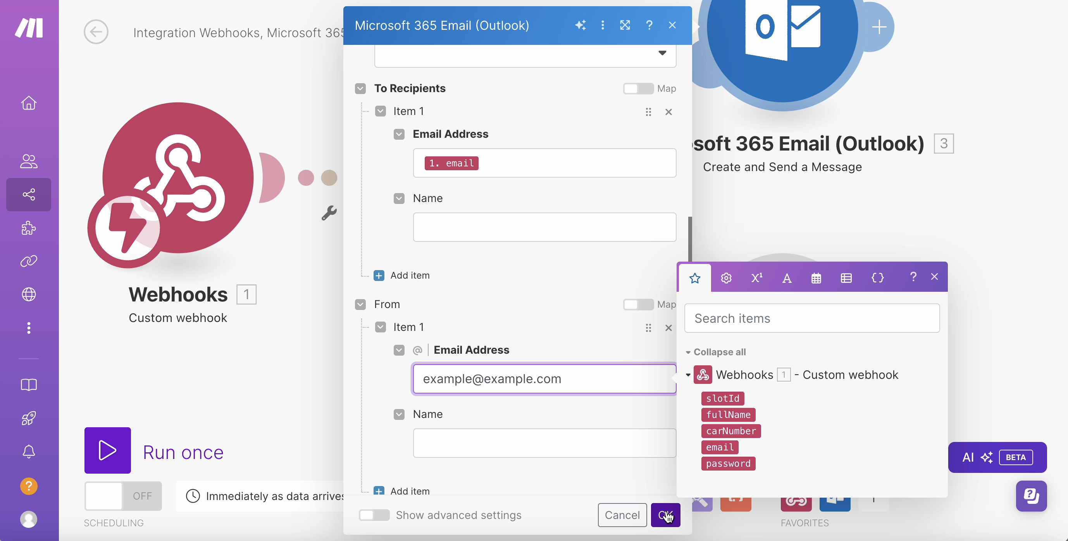Toggle Map for From

[x=638, y=305]
